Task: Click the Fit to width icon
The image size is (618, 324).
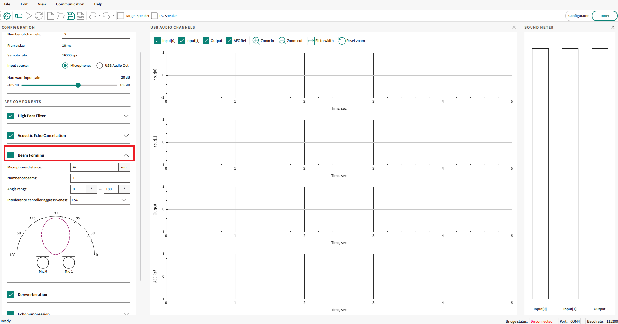Action: (311, 41)
